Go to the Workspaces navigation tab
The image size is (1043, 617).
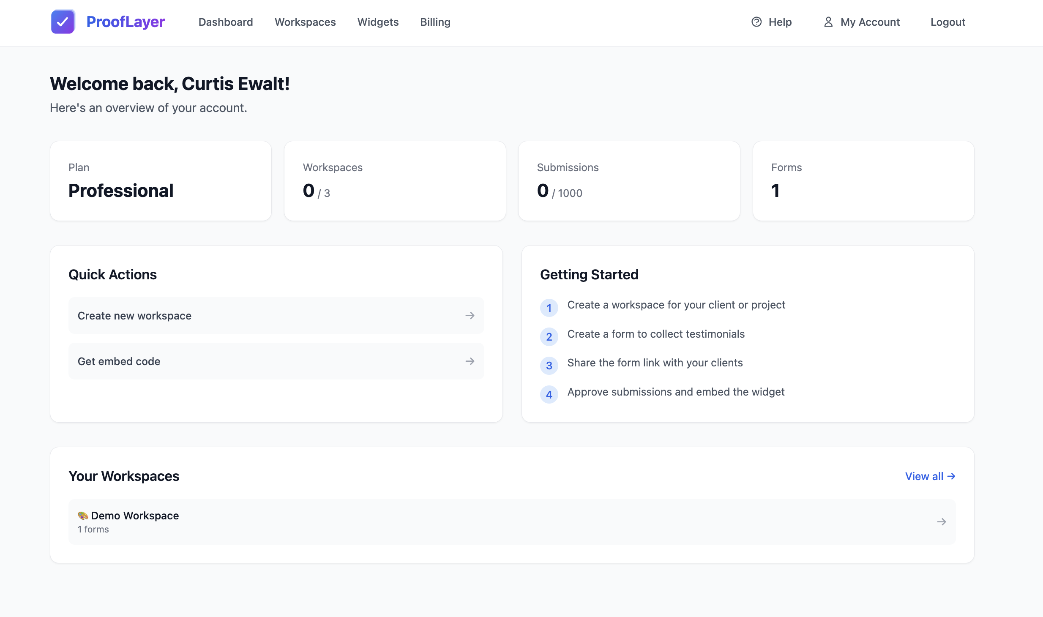305,22
